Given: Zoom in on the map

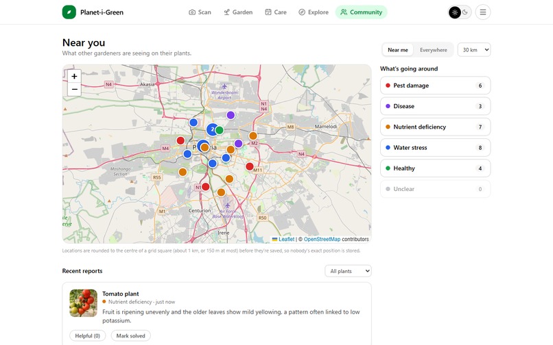Looking at the screenshot, I should [x=74, y=76].
